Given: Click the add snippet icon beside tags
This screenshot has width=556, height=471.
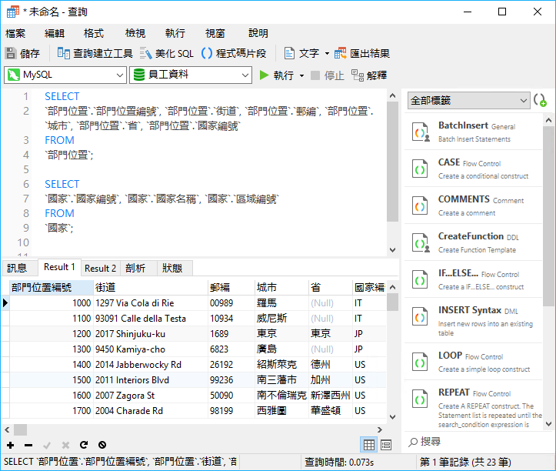Looking at the screenshot, I should pos(540,101).
